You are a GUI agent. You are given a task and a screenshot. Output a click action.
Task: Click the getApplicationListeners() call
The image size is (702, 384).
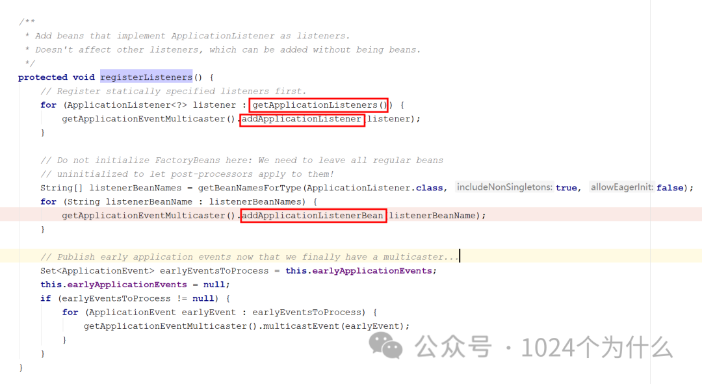[319, 105]
